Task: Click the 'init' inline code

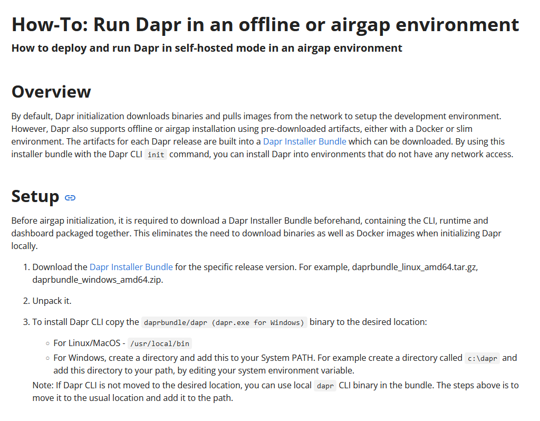Action: (156, 155)
